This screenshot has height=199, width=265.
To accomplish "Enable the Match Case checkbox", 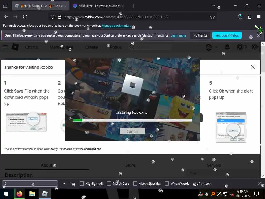I will [x=109, y=183].
